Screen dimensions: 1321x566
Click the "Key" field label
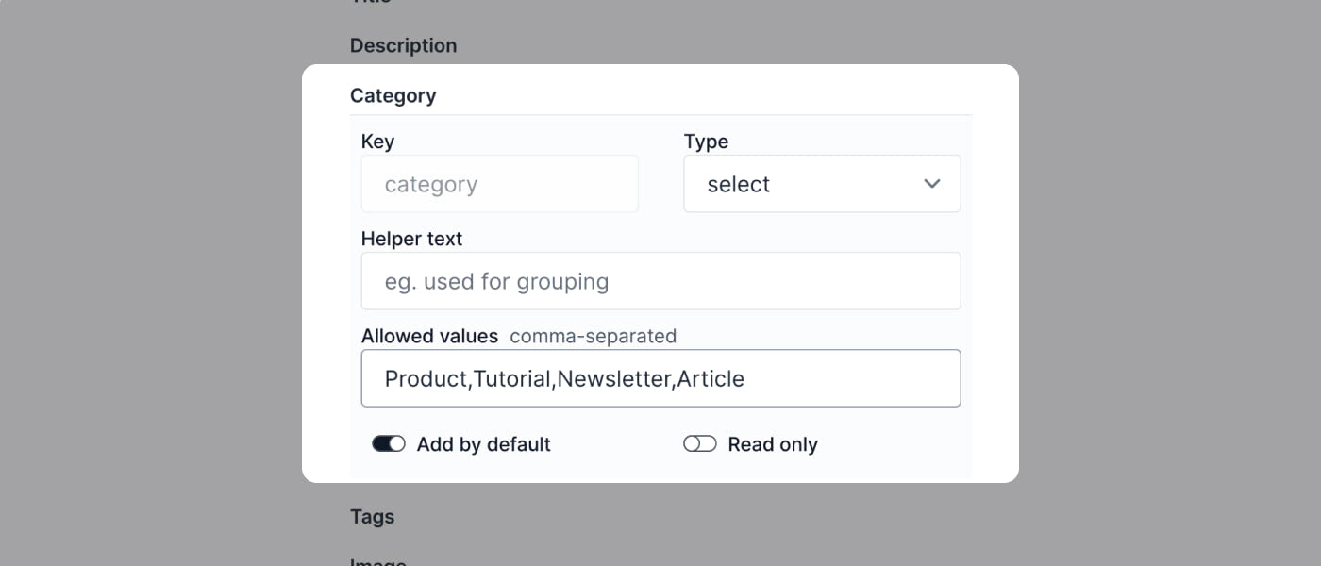tap(377, 141)
